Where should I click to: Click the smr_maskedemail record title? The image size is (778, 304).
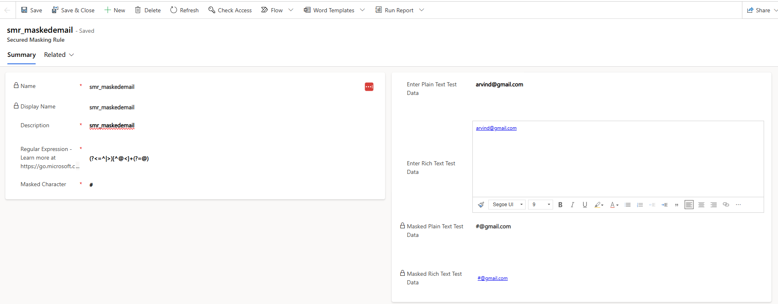(40, 30)
